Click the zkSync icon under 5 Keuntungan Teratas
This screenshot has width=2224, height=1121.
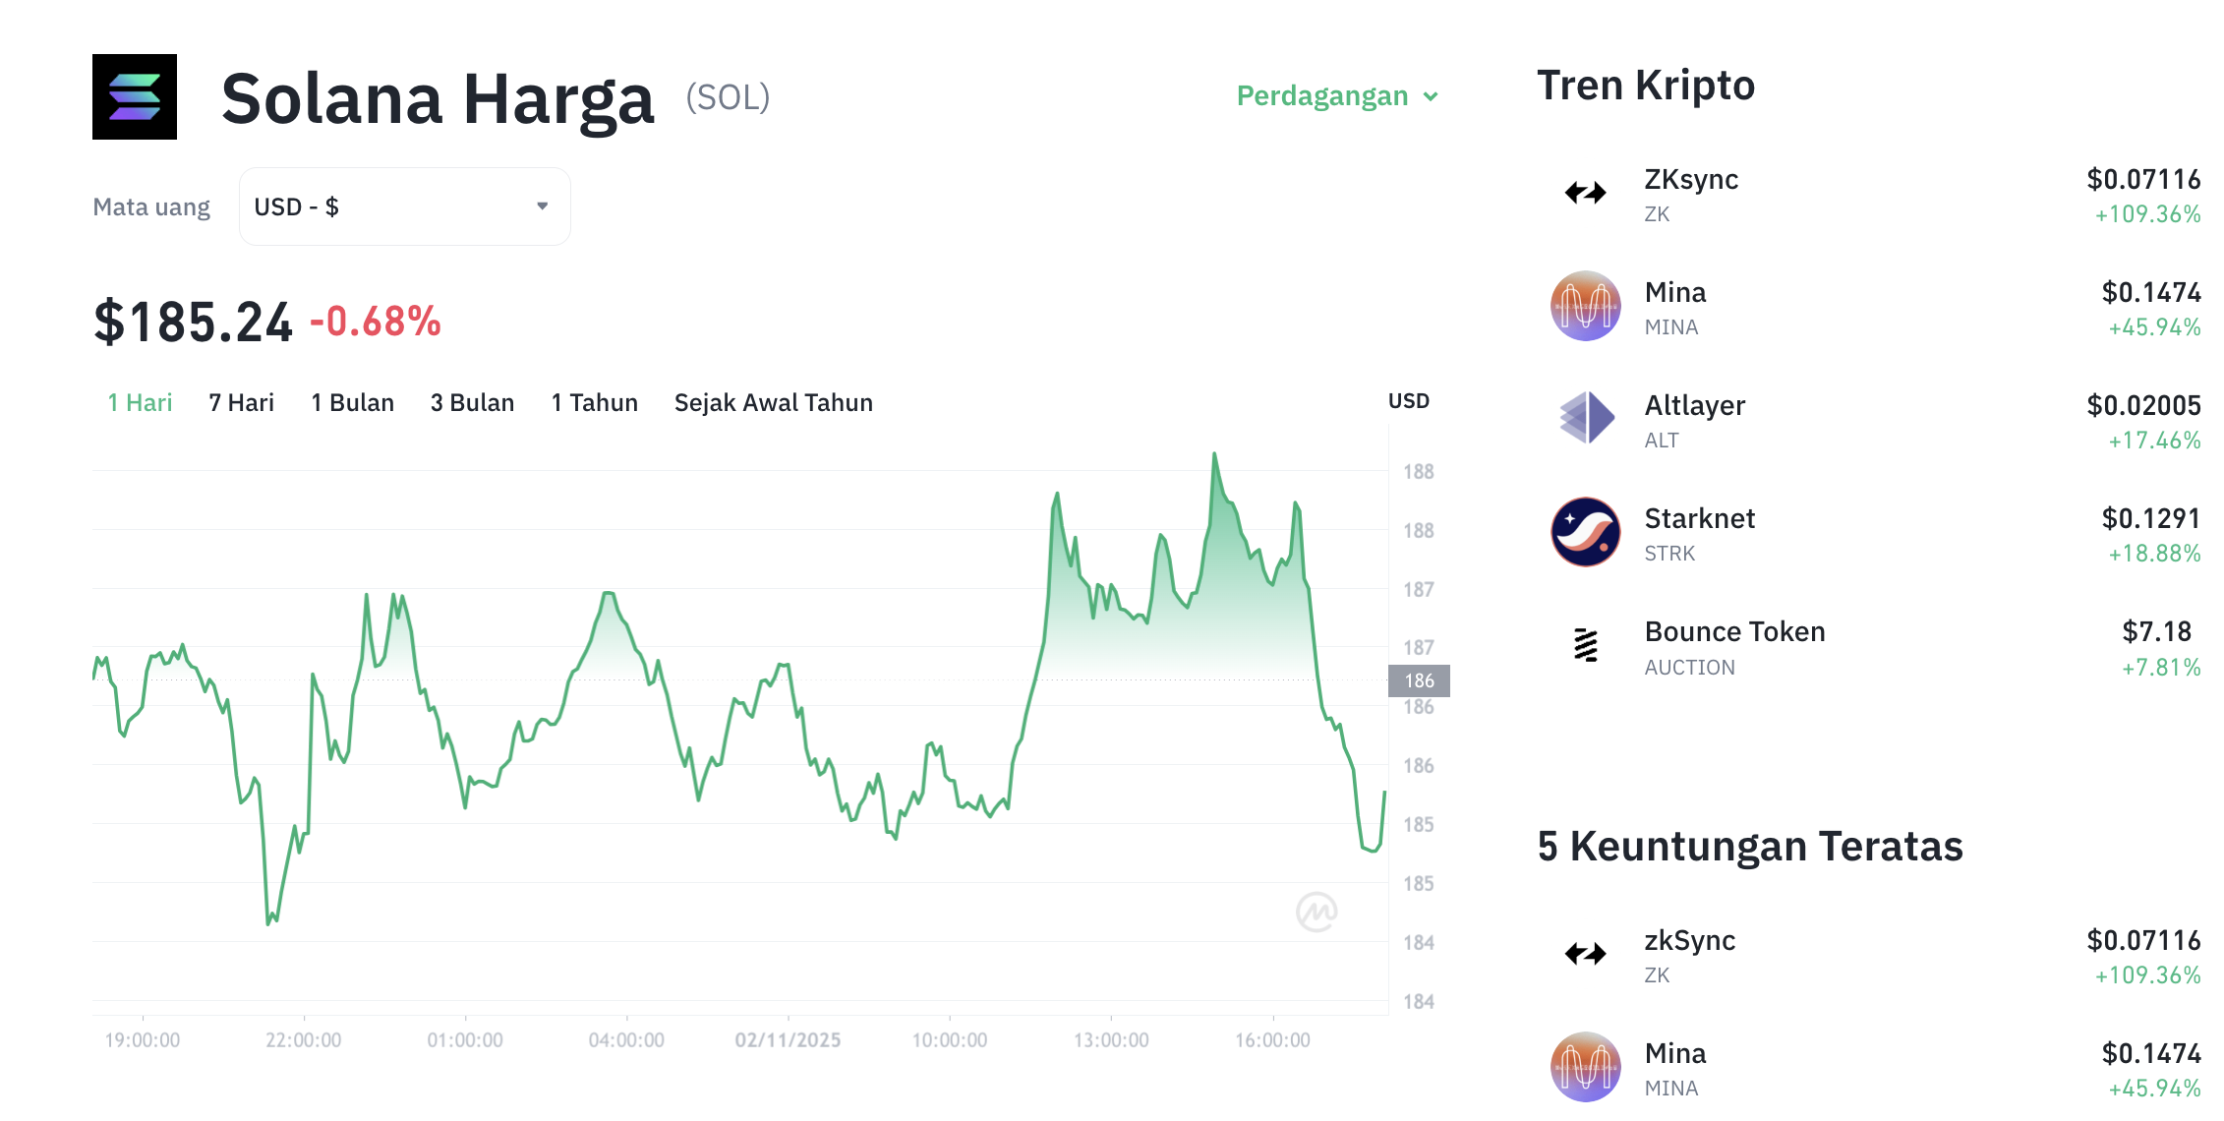pos(1584,954)
